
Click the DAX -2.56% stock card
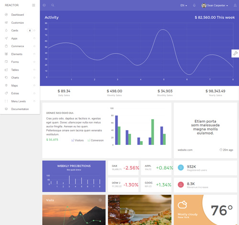pos(123,168)
